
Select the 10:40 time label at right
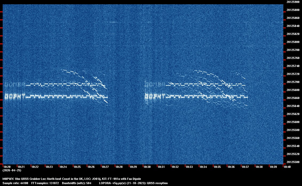coord(287,167)
